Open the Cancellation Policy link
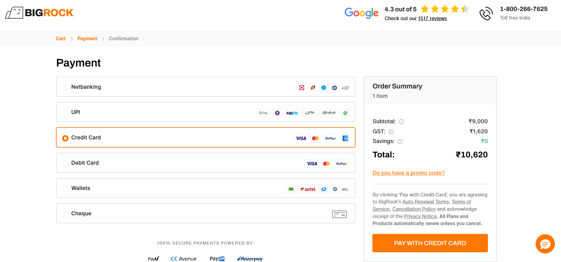The width and height of the screenshot is (561, 262). point(414,209)
